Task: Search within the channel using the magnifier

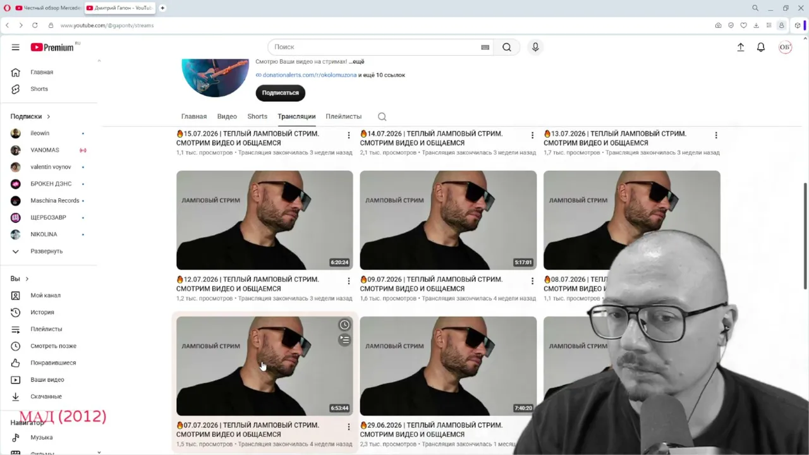Action: click(x=382, y=116)
